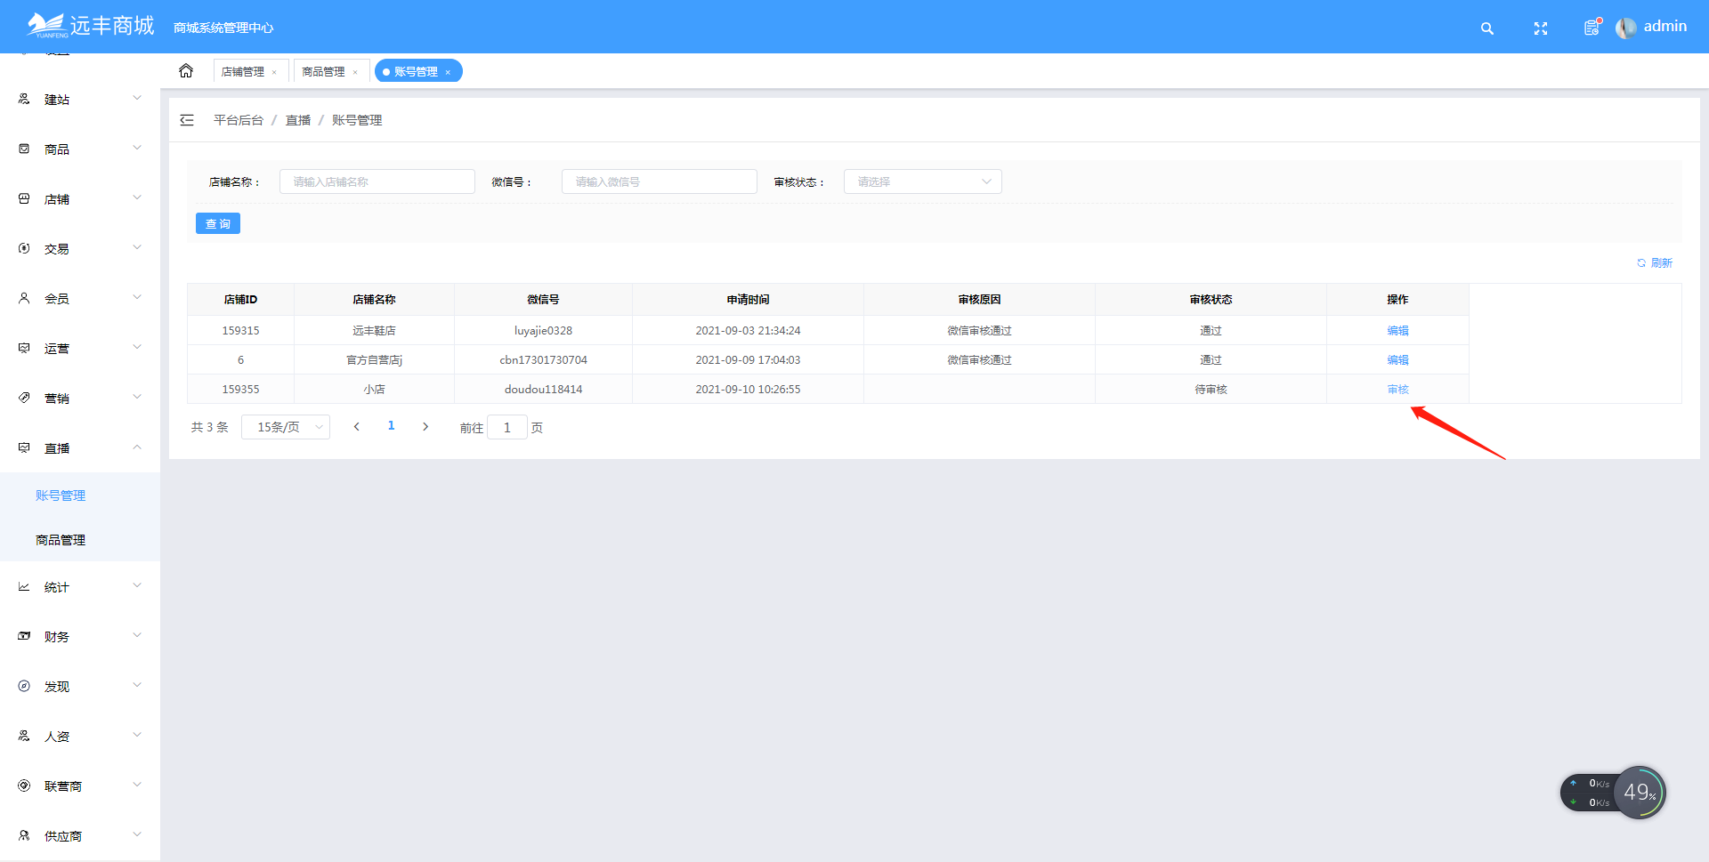Click the 营销 sidebar icon
Screen dimensions: 1709x862
(24, 398)
